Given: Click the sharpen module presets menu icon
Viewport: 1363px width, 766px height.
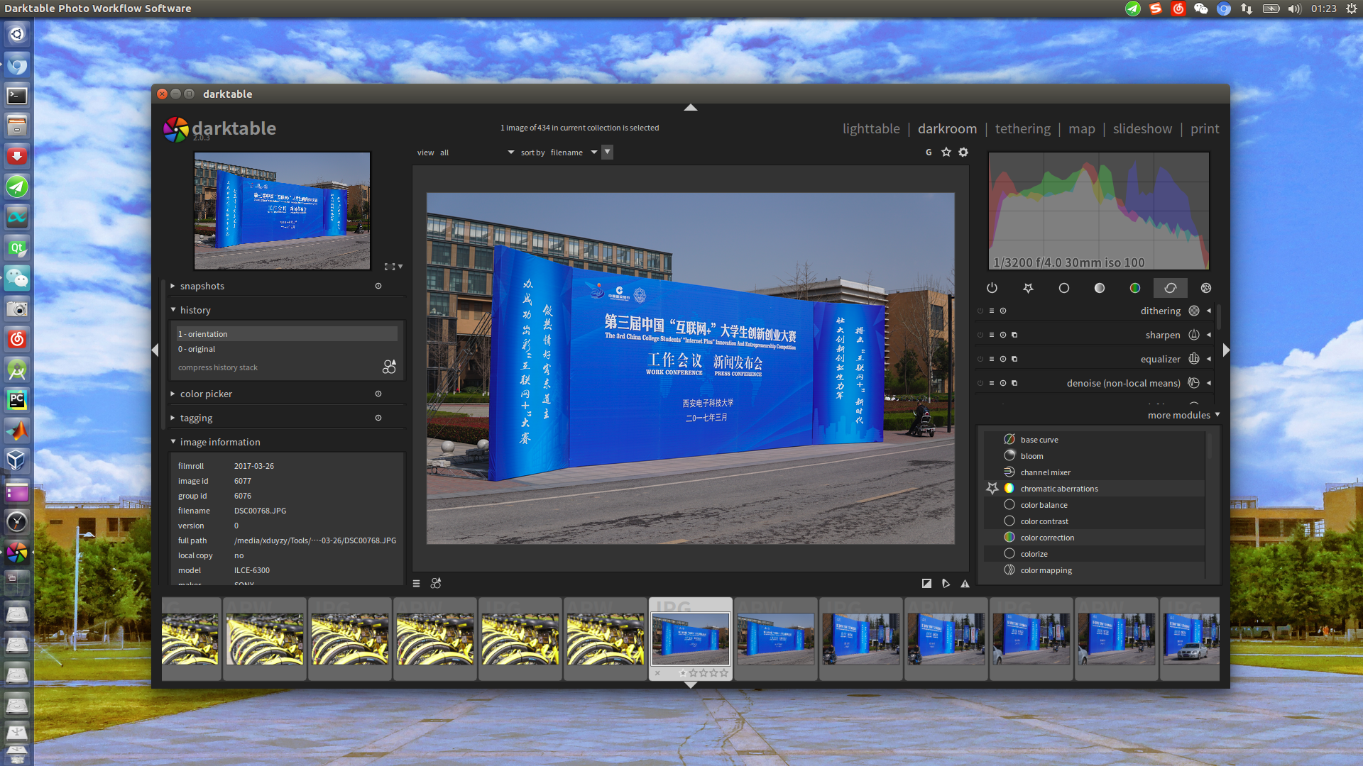Looking at the screenshot, I should point(992,335).
